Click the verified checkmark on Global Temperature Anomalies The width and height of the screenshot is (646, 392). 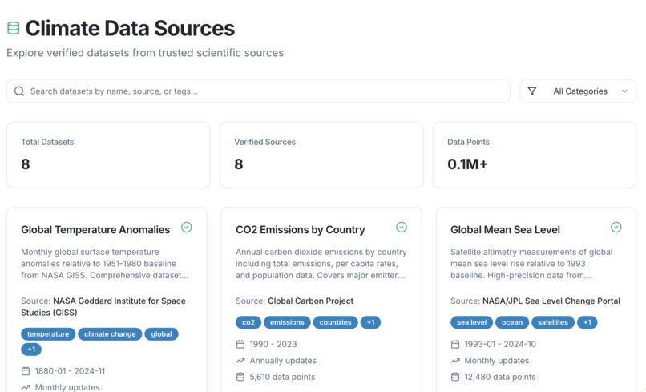(187, 227)
